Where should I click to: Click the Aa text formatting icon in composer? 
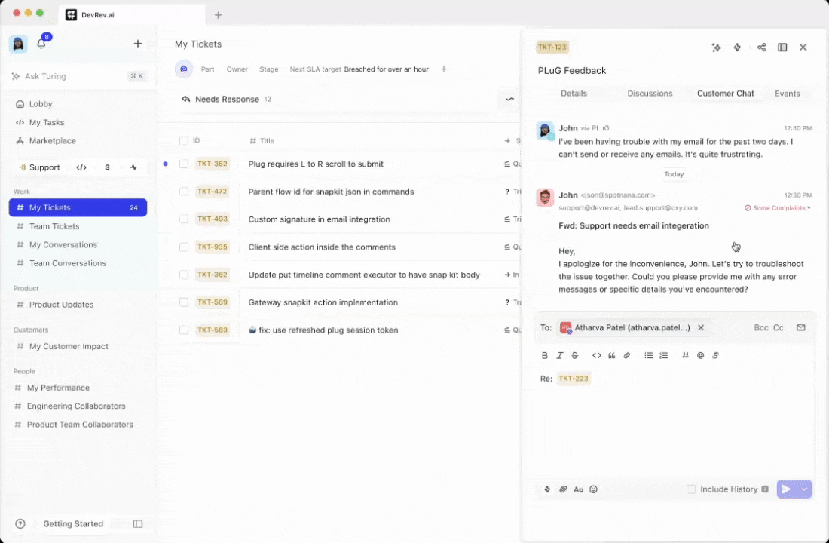click(578, 489)
